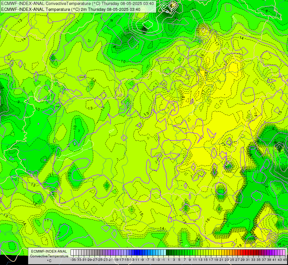288x265 pixels.
Task: Click the '-25' value on the legend scale
Action: tap(100, 260)
